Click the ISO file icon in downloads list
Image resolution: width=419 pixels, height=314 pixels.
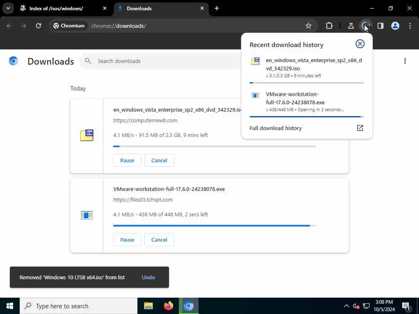[x=87, y=135]
